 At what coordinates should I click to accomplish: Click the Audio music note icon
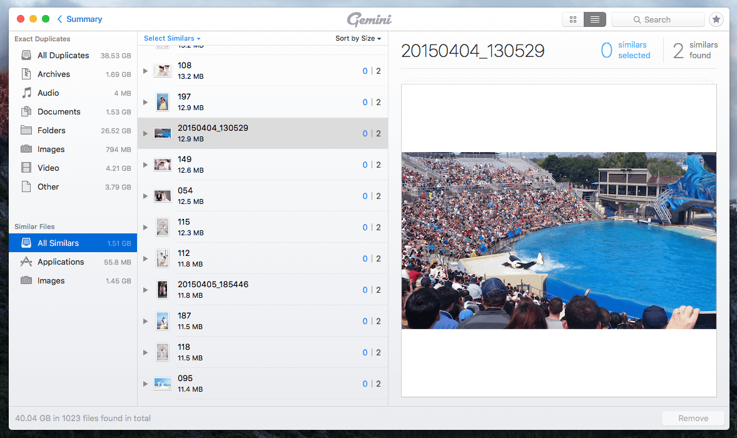26,93
